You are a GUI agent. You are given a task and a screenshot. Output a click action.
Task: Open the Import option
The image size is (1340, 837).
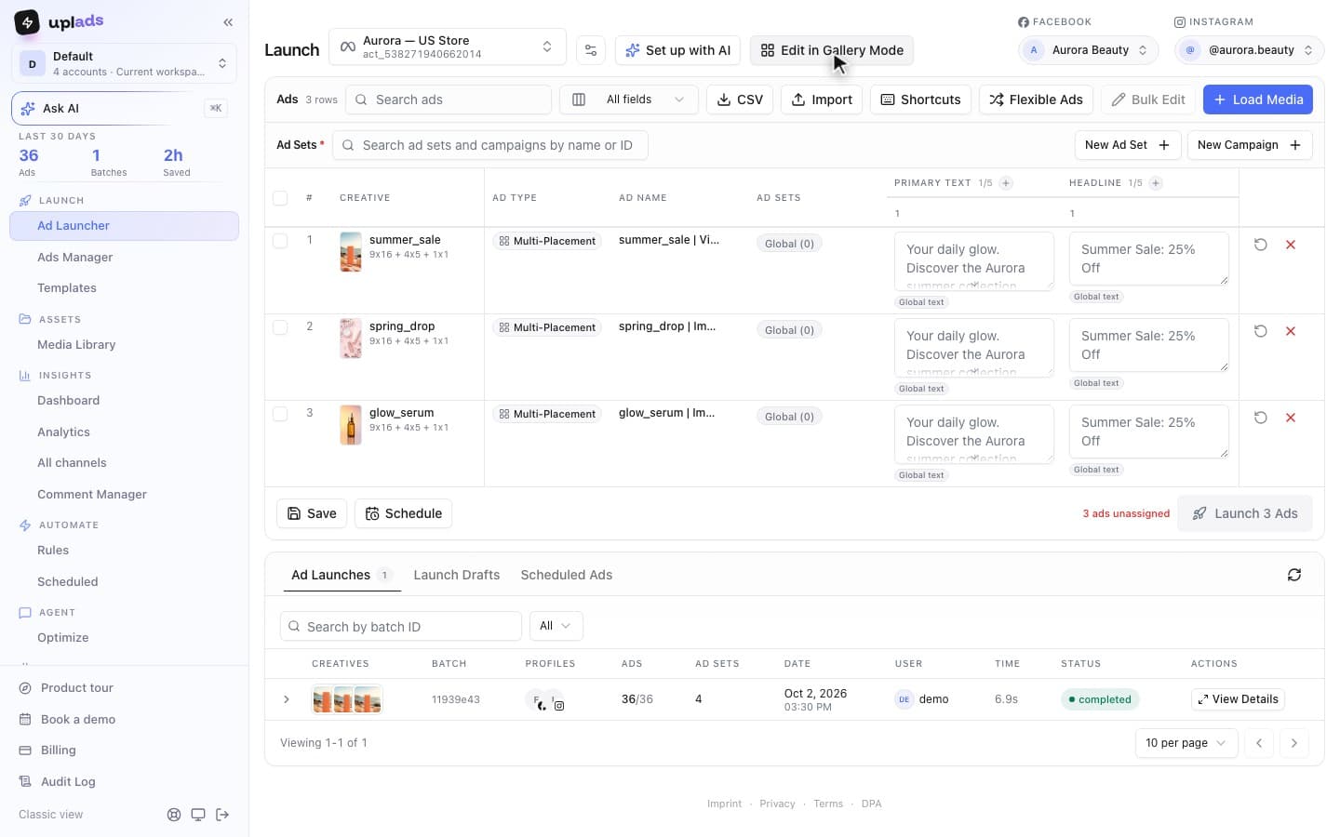click(x=822, y=100)
